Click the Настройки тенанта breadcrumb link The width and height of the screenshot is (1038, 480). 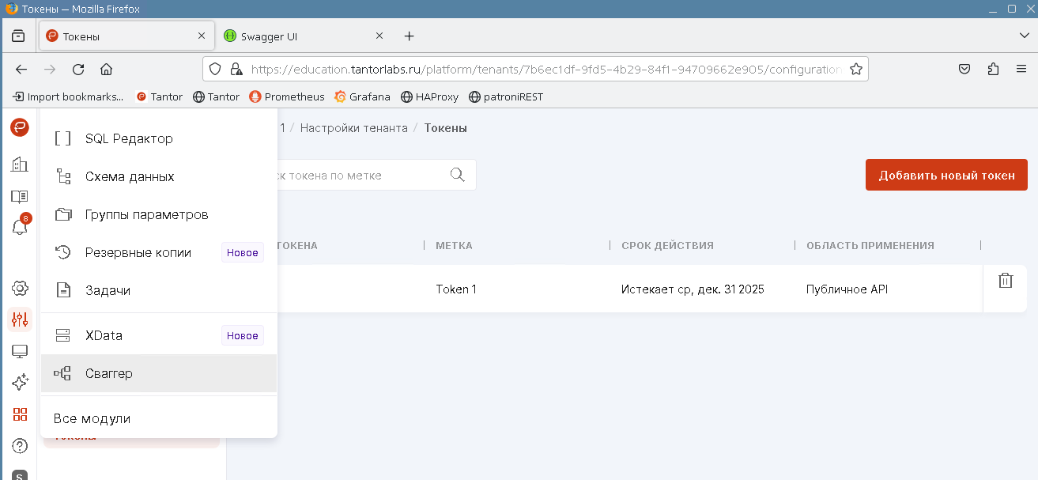tap(353, 128)
